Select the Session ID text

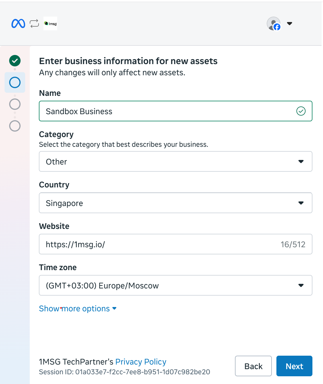coord(124,372)
